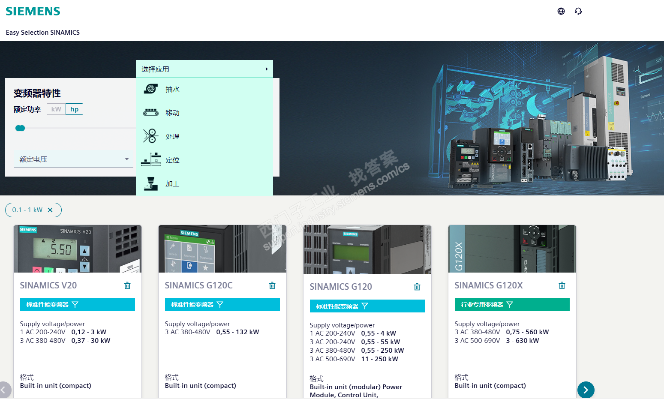Click the V20 voltage line 3 AC 380-480V
Screen dimensions: 664x399
point(43,341)
